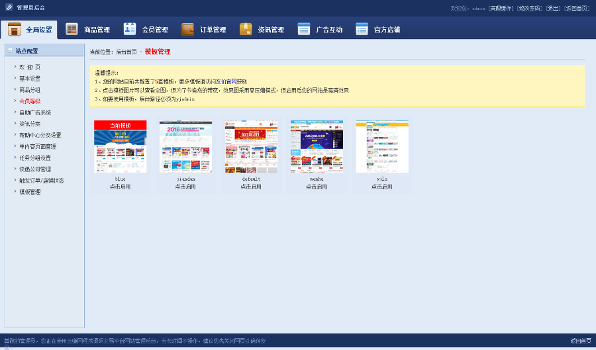
Task: Click the 官方店铺 list icon
Action: point(362,29)
